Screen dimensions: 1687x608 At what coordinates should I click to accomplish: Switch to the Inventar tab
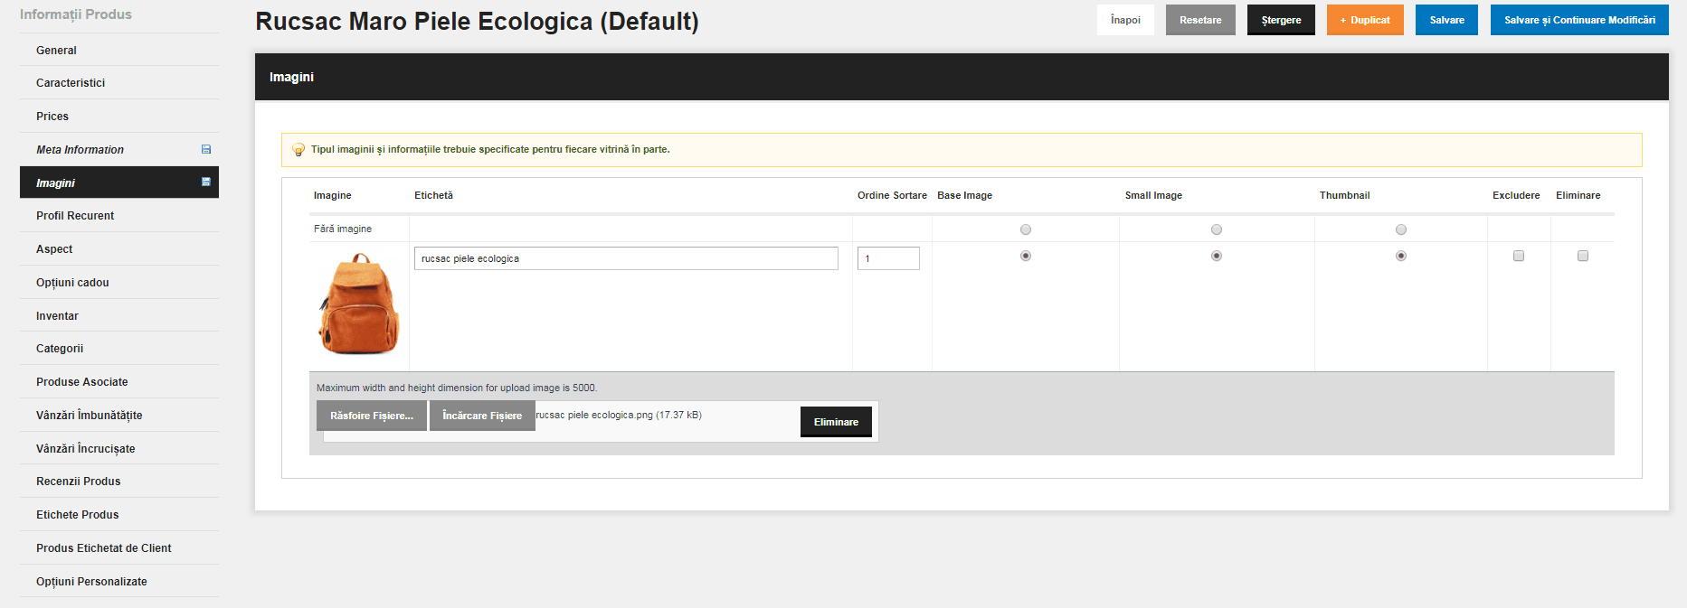(x=119, y=316)
